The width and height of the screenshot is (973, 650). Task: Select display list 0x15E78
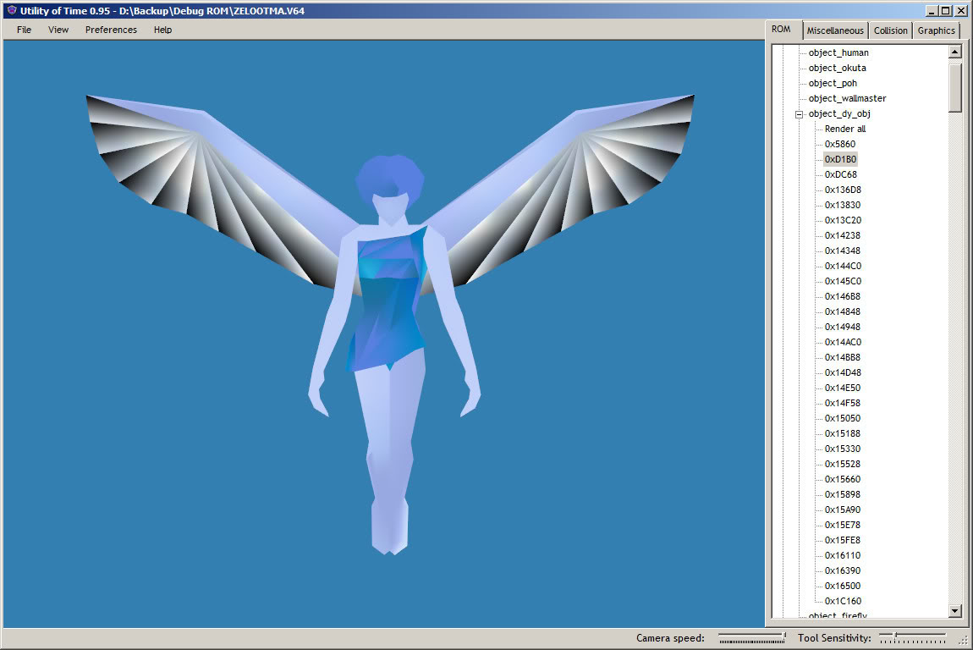pos(843,525)
